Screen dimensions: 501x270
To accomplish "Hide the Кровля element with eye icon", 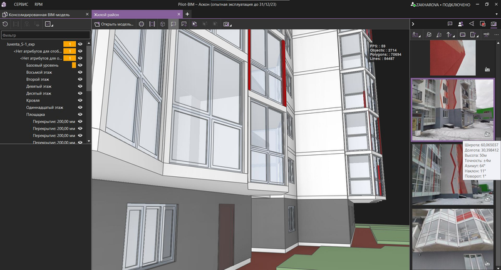I will pyautogui.click(x=80, y=100).
